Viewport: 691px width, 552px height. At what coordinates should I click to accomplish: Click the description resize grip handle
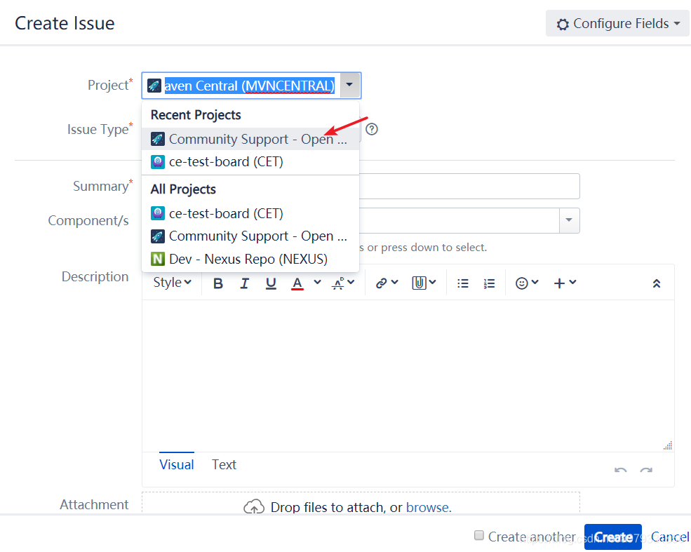tap(668, 445)
